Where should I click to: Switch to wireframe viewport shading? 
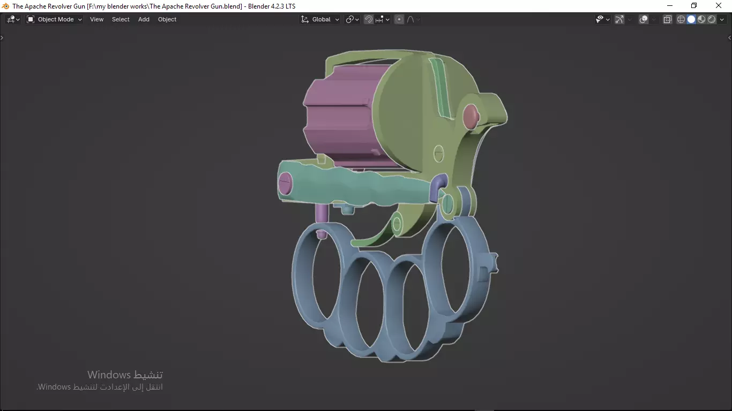pyautogui.click(x=681, y=19)
